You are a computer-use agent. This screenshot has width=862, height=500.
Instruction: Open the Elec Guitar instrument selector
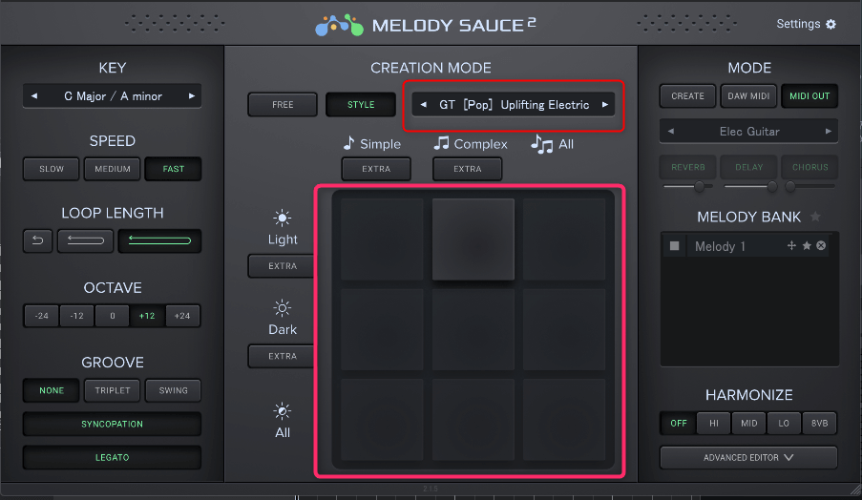(748, 131)
